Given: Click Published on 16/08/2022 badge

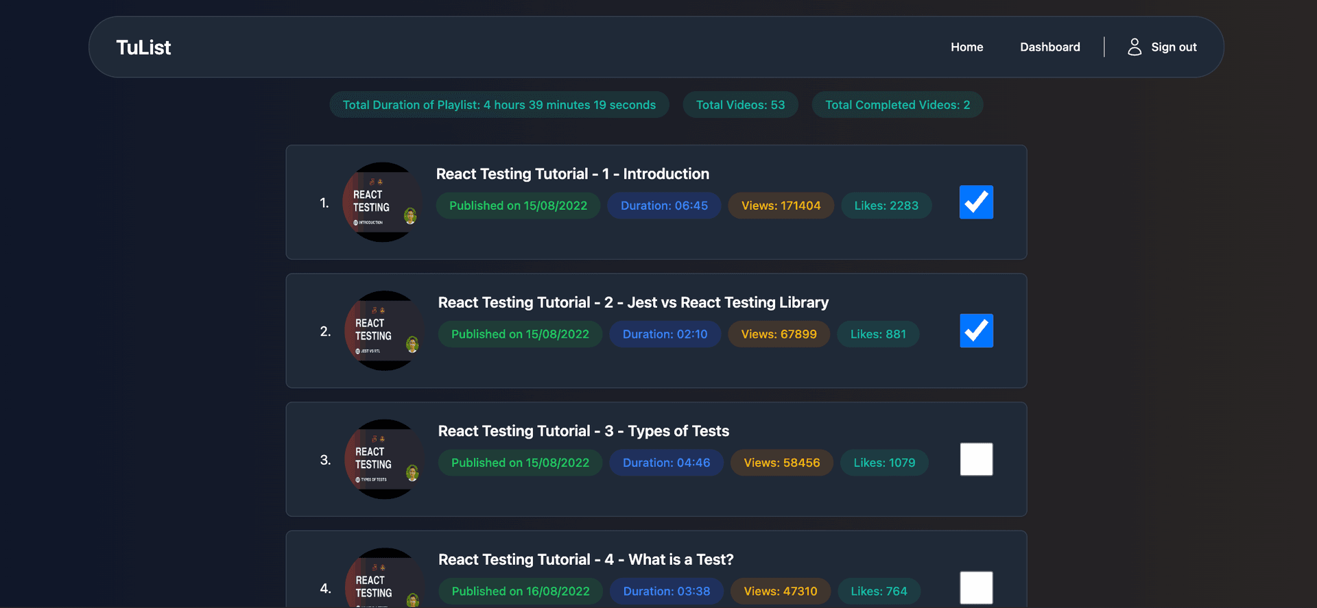Looking at the screenshot, I should [x=521, y=592].
